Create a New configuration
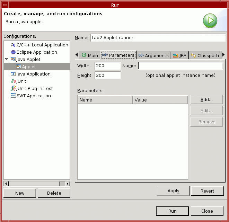 pos(20,193)
